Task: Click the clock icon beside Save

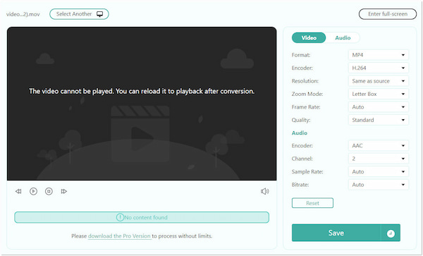Action: [391, 233]
